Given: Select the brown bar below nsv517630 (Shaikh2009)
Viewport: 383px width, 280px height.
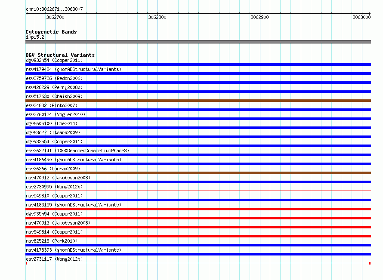Looking at the screenshot, I should coord(198,101).
